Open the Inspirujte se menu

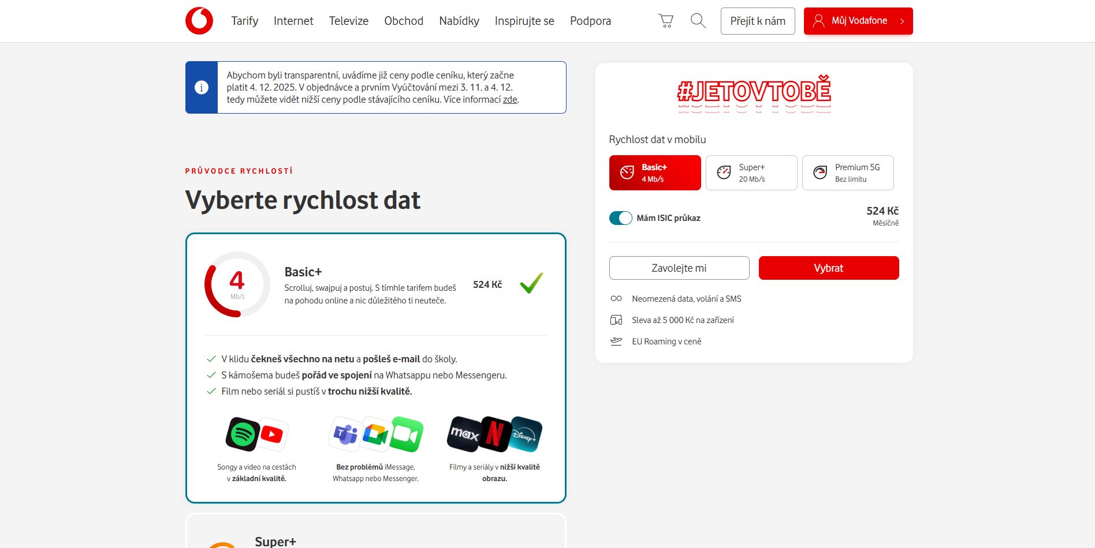pos(524,21)
